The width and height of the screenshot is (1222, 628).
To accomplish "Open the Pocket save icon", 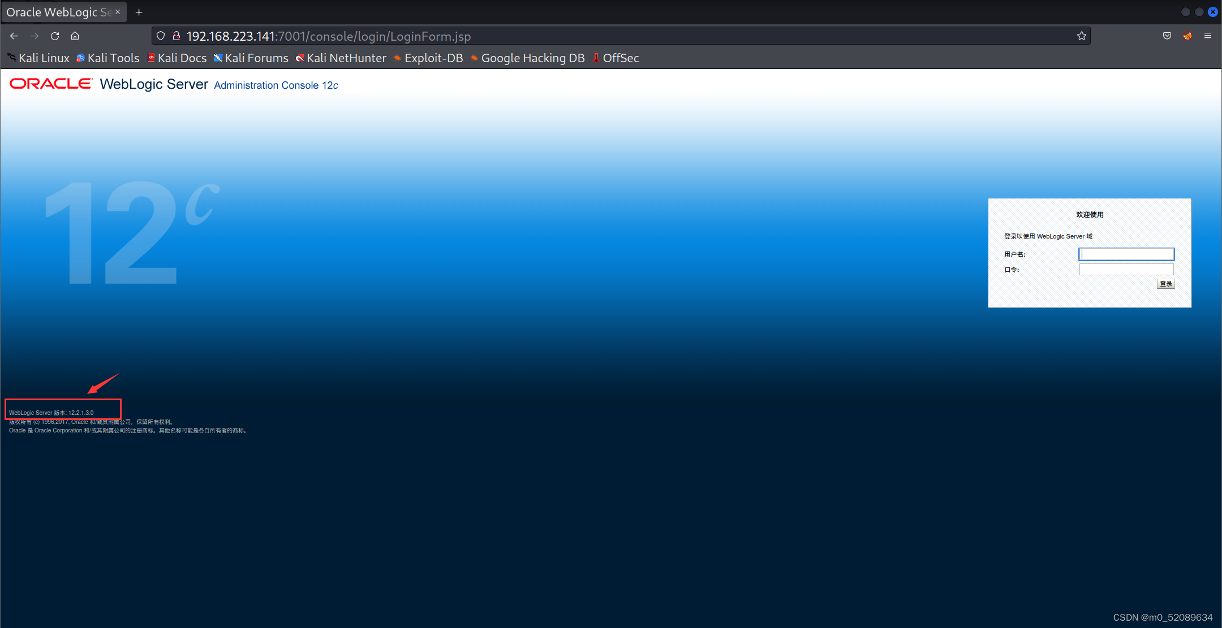I will [x=1167, y=36].
